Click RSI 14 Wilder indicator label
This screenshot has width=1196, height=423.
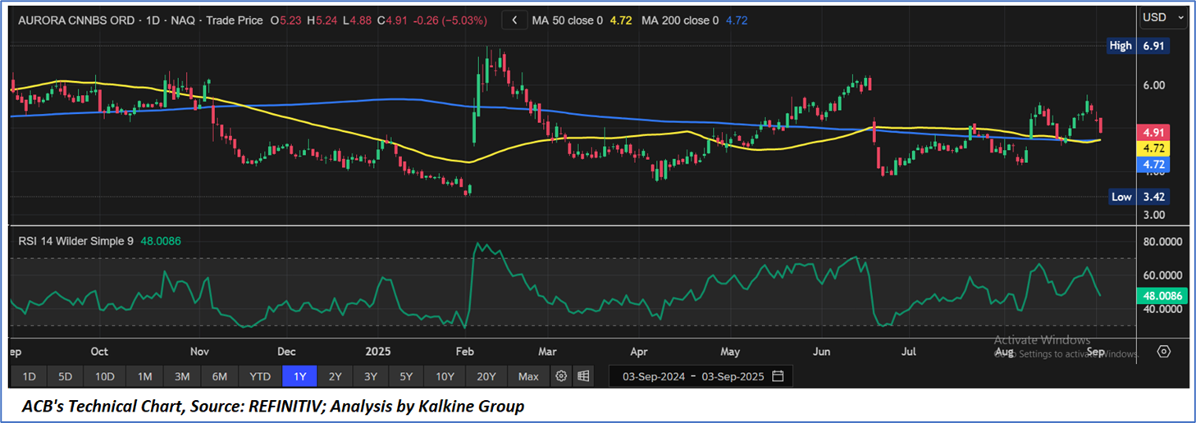[x=75, y=242]
